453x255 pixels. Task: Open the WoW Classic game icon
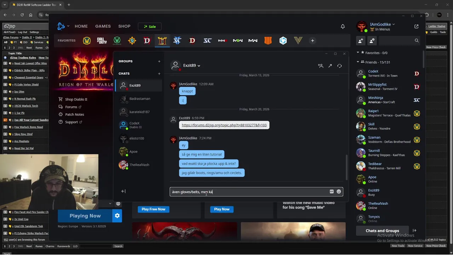pyautogui.click(x=117, y=41)
